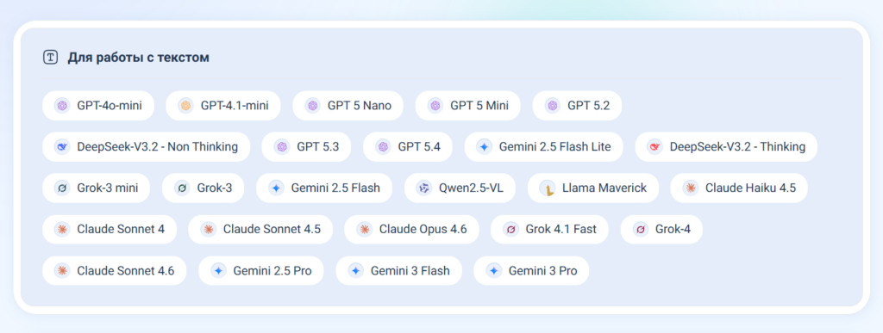Viewport: 883px width, 333px height.
Task: Select the Claude Sonnet 4.6 chip
Action: coord(115,271)
